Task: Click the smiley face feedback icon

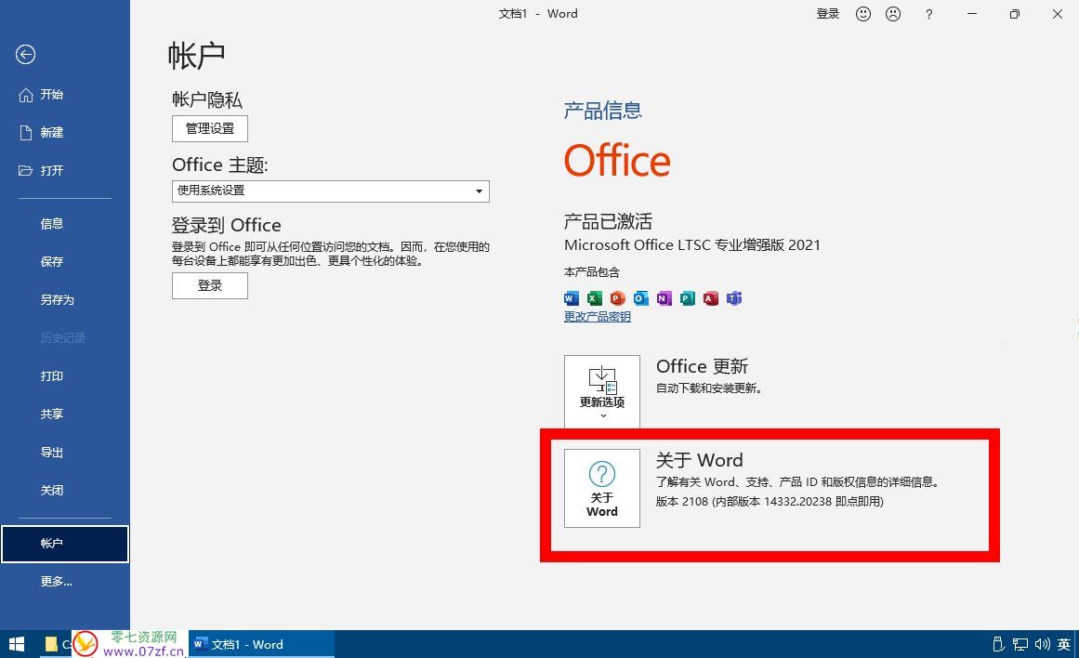Action: pyautogui.click(x=863, y=14)
